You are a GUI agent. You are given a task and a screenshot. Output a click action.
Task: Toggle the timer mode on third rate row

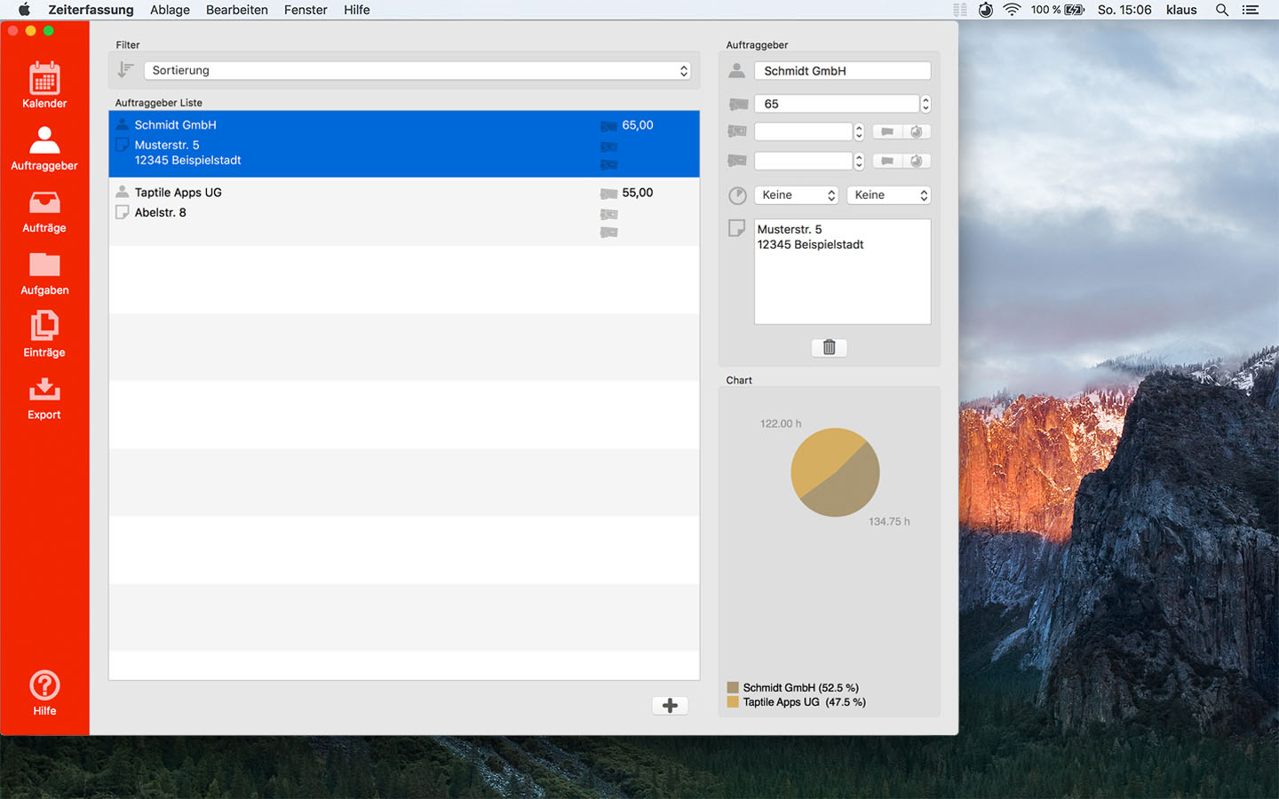(917, 161)
